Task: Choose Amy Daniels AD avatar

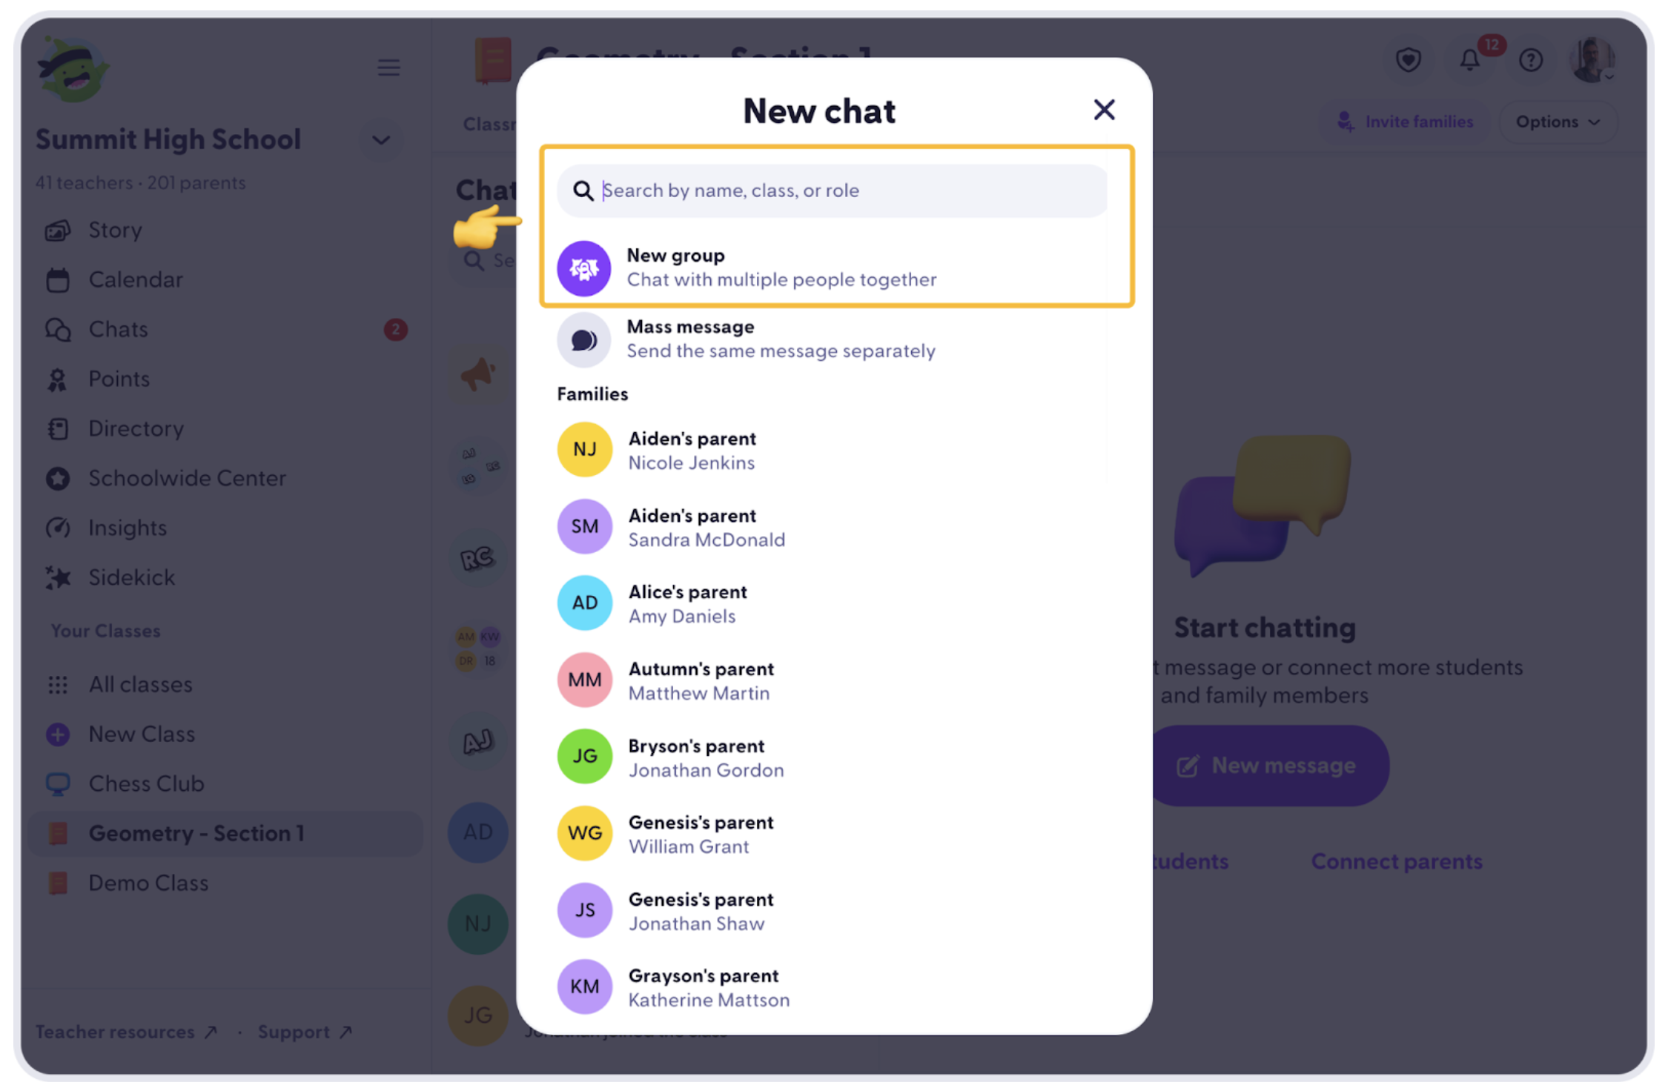Action: pyautogui.click(x=584, y=603)
